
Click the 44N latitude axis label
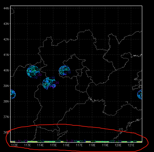click(x=6, y=8)
